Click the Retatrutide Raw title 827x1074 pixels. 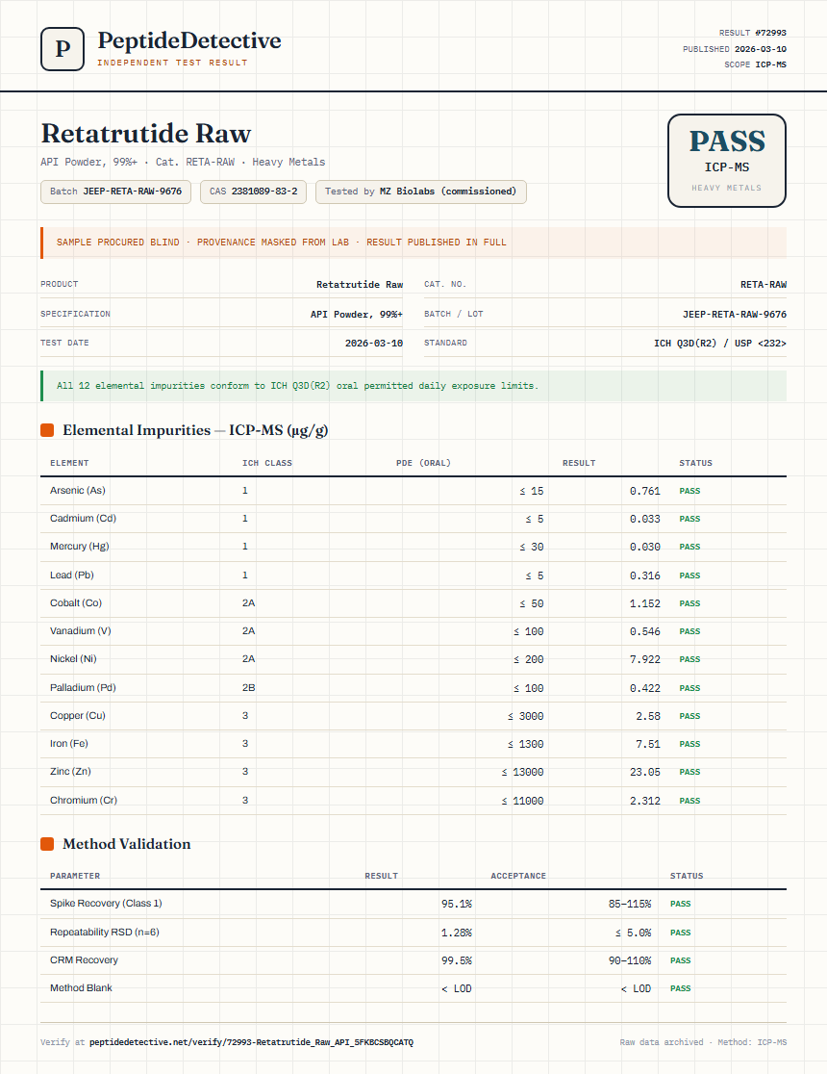point(146,134)
